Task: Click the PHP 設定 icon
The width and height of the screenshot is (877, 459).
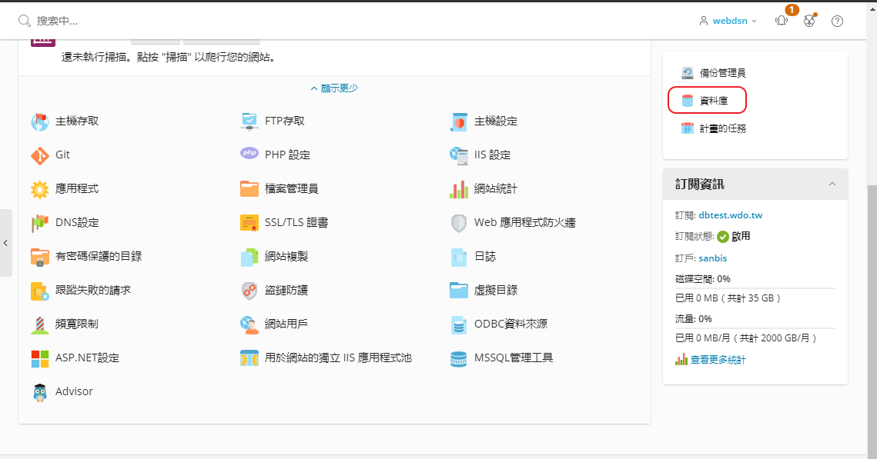Action: tap(249, 155)
